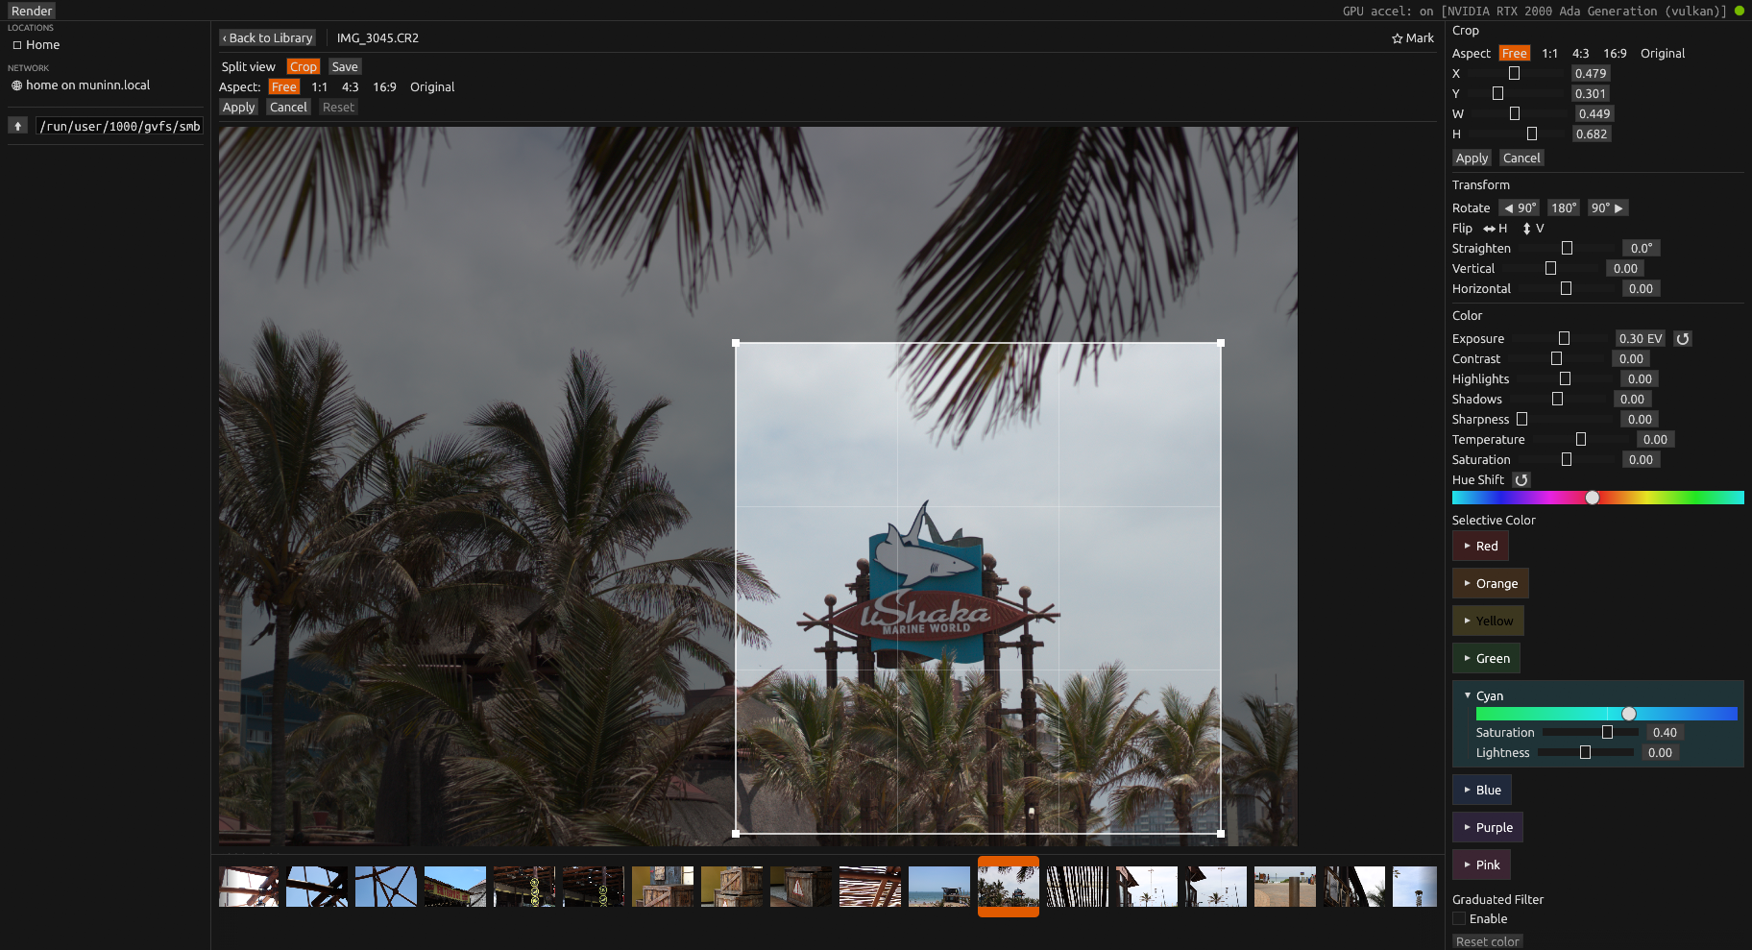Click the crop X value 0.479
The image size is (1752, 950).
tap(1591, 74)
